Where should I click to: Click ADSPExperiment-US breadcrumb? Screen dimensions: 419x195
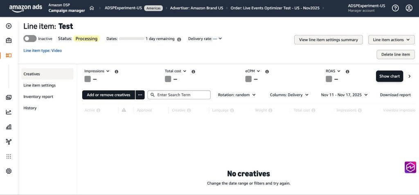click(x=123, y=8)
